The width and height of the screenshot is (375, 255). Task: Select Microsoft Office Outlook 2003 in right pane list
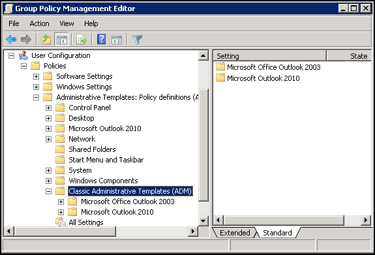(x=274, y=67)
